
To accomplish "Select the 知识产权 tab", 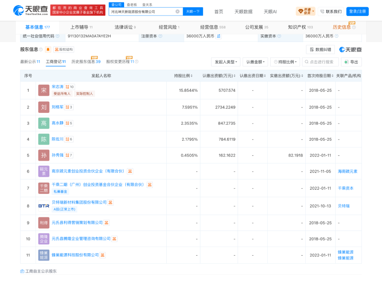I will (x=300, y=27).
